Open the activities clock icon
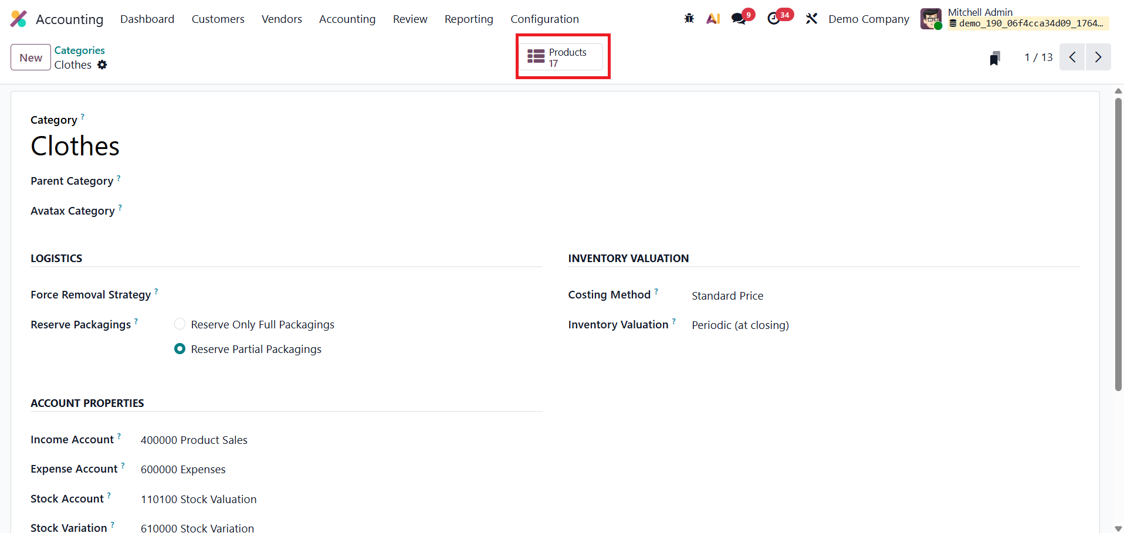 pyautogui.click(x=774, y=19)
